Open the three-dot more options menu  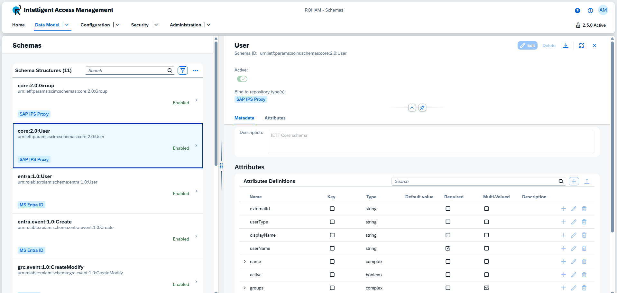(x=196, y=71)
